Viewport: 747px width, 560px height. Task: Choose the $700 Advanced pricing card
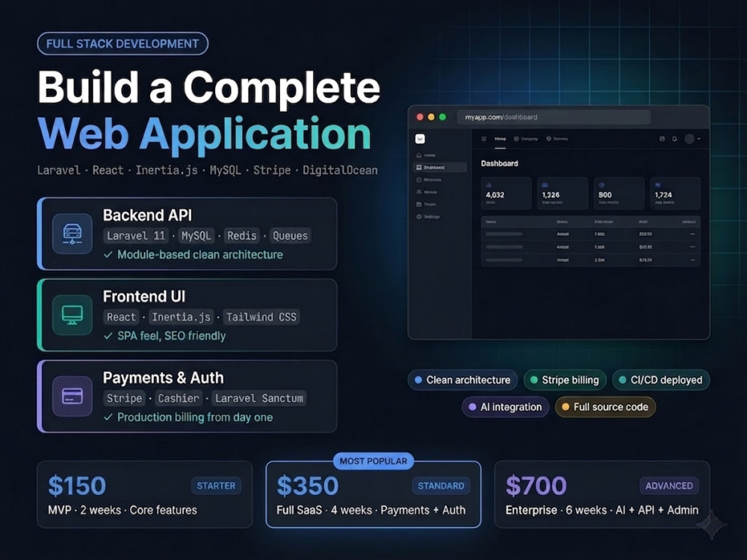point(602,494)
